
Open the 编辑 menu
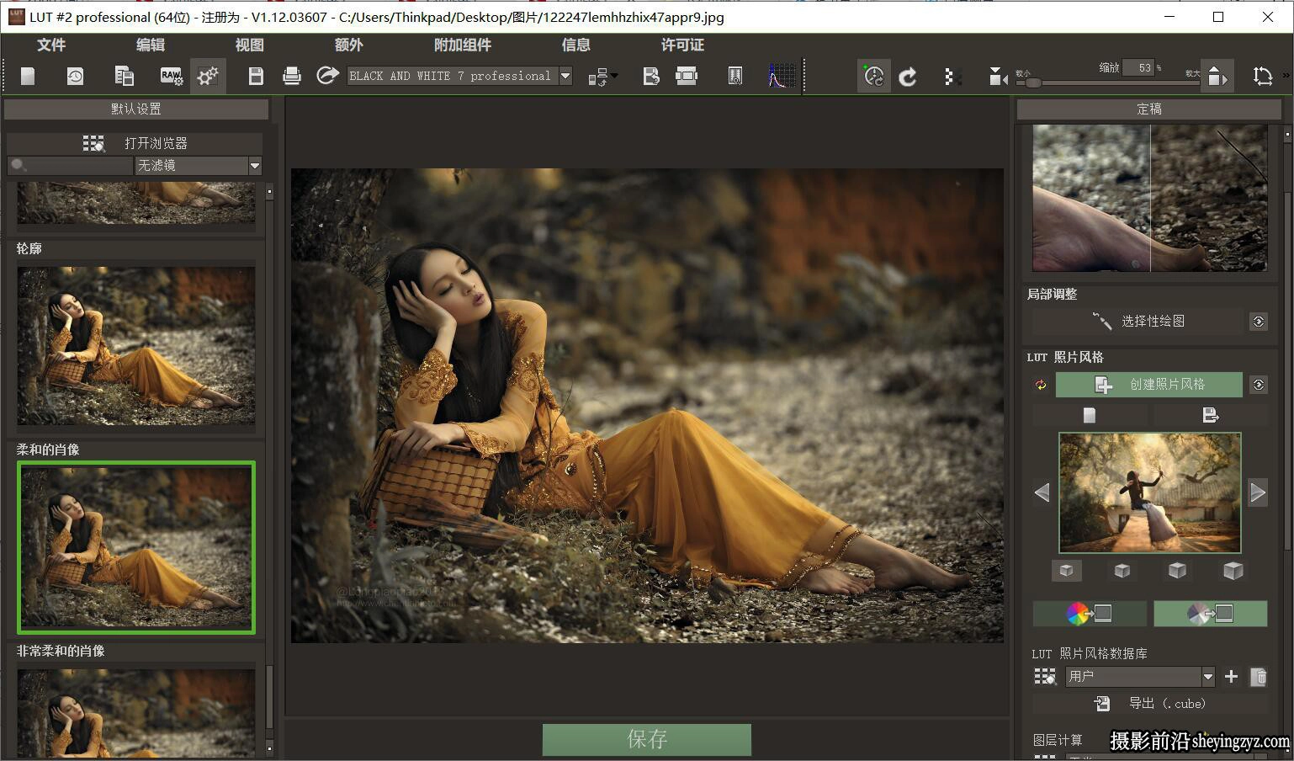tap(151, 45)
